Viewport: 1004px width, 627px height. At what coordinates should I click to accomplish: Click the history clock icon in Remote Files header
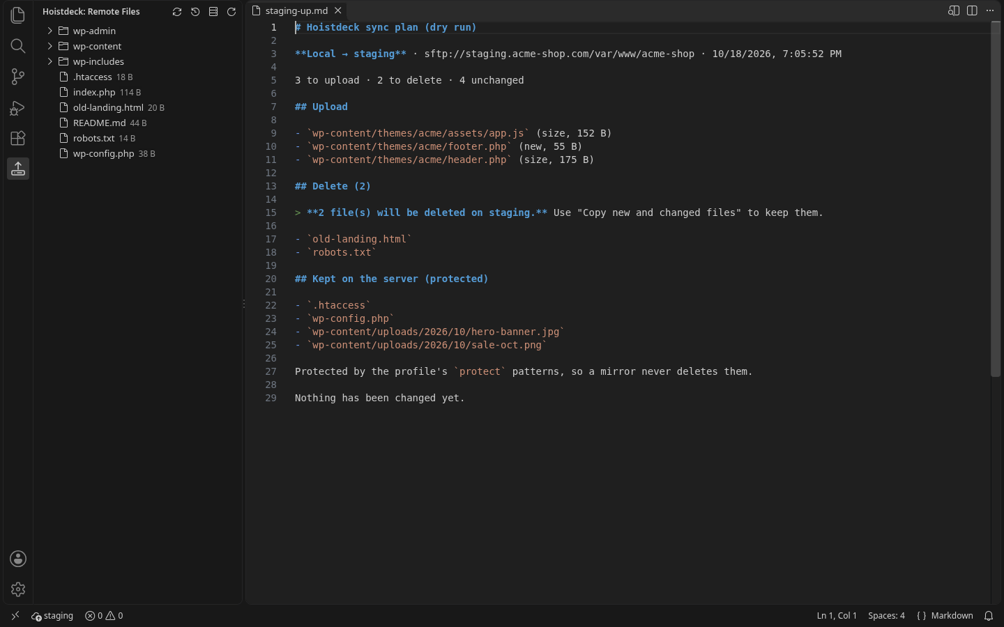pyautogui.click(x=195, y=12)
